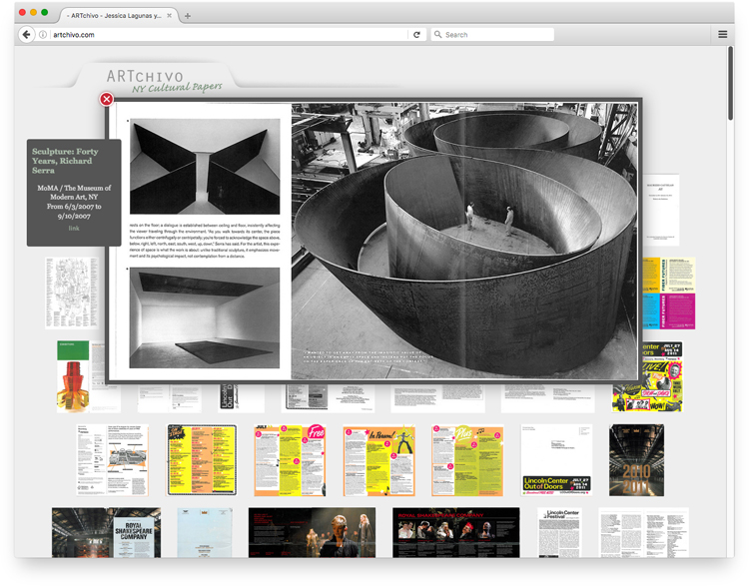Click the artchivo.com address bar

pos(229,34)
